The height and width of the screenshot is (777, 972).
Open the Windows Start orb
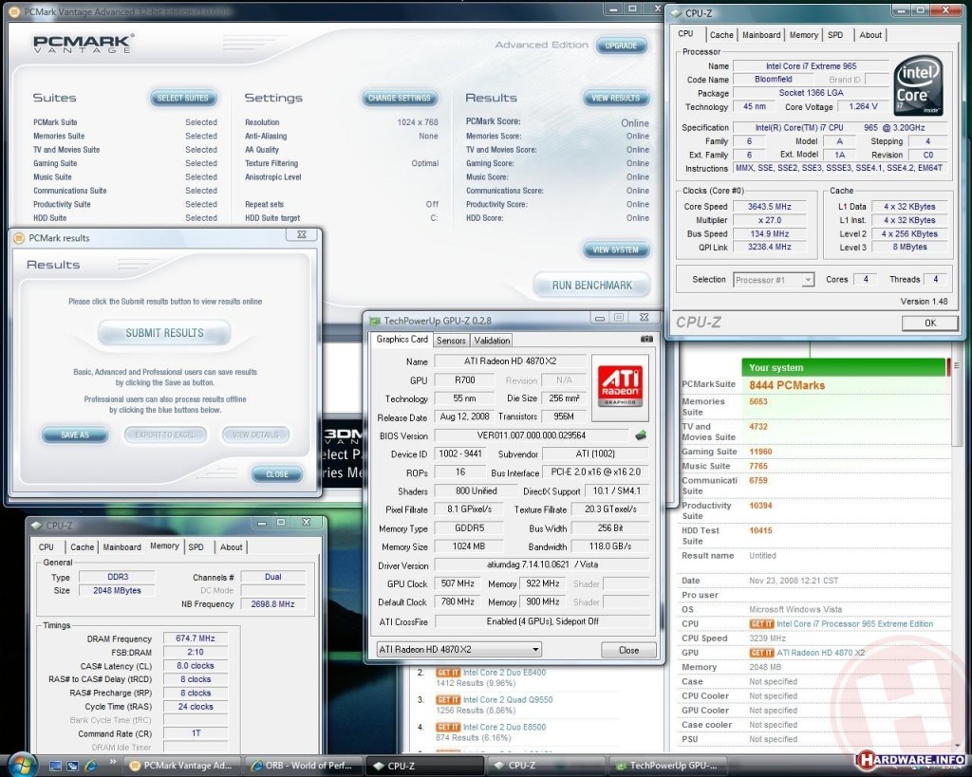(22, 765)
